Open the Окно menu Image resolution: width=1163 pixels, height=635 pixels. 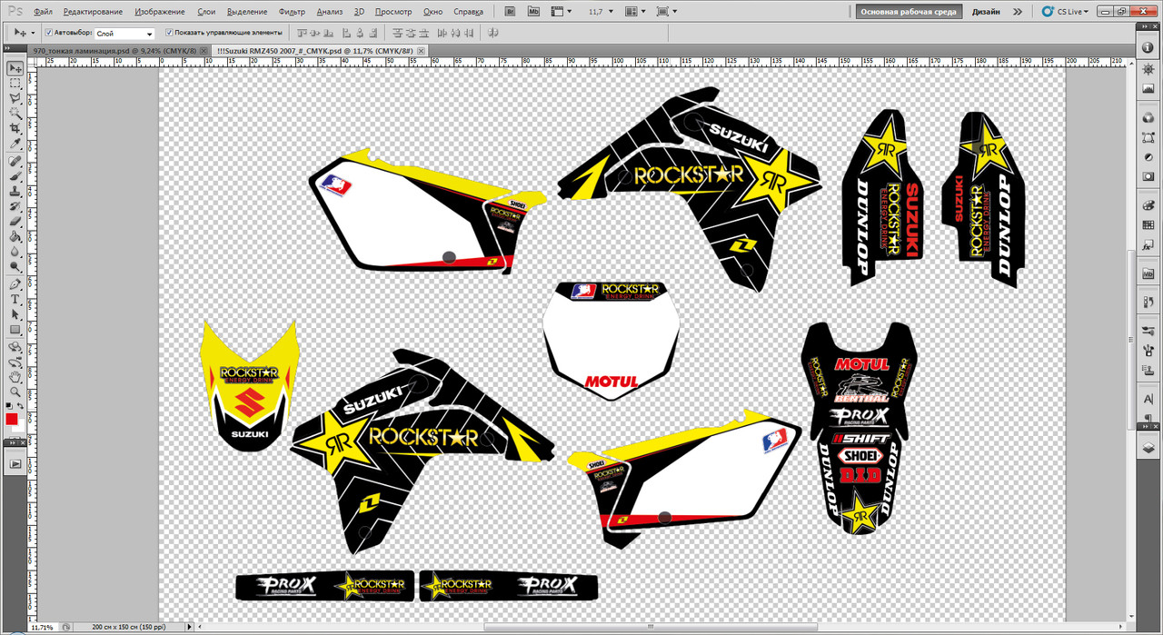[x=433, y=12]
